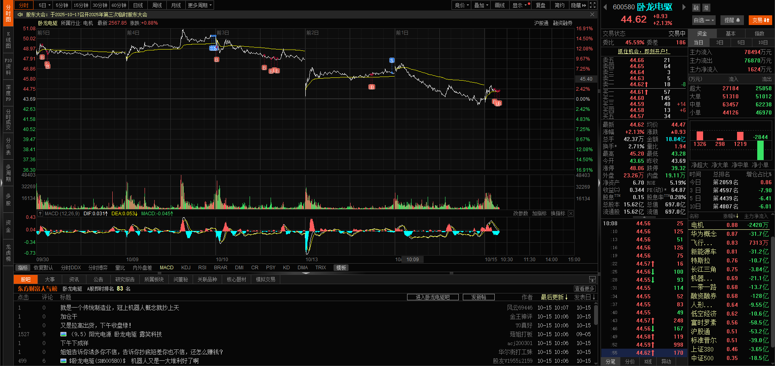Click the green 净小单 bar valued -2844

point(760,150)
